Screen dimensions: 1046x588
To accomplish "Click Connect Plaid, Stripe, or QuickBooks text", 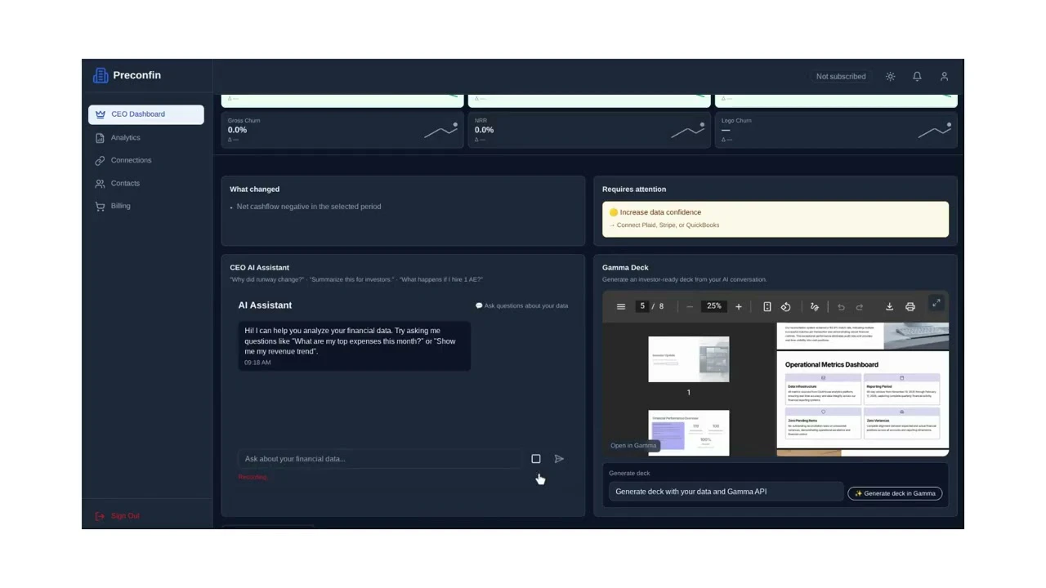I will (668, 225).
